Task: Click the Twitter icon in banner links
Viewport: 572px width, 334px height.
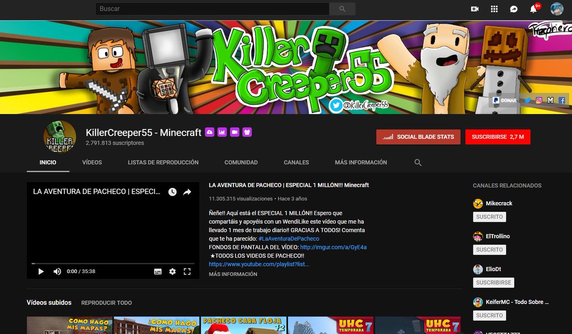Action: click(528, 100)
